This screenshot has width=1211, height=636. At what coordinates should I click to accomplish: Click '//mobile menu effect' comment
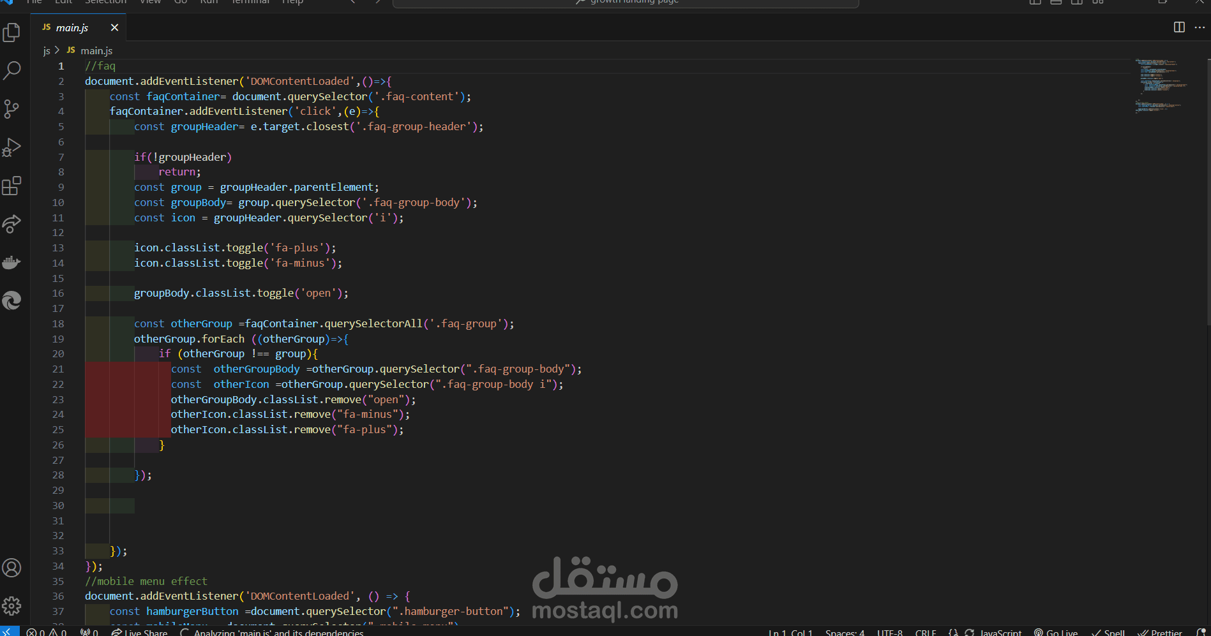(146, 582)
